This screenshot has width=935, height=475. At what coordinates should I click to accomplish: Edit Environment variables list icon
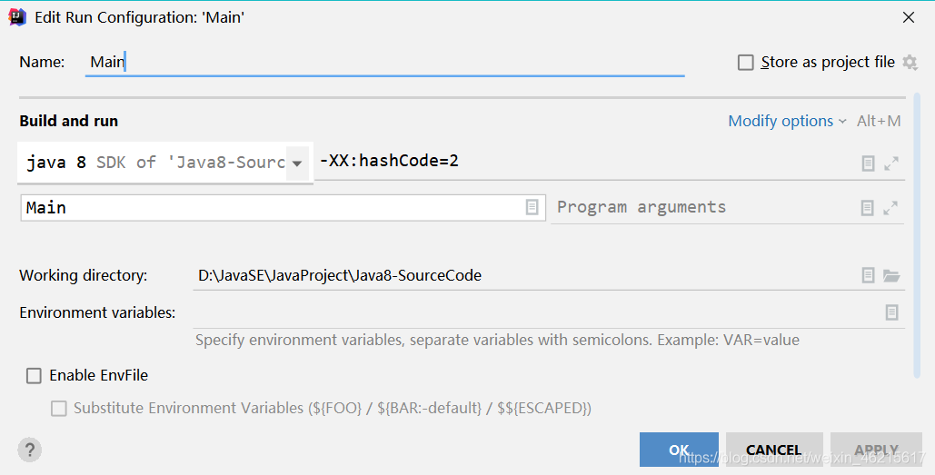click(x=891, y=312)
